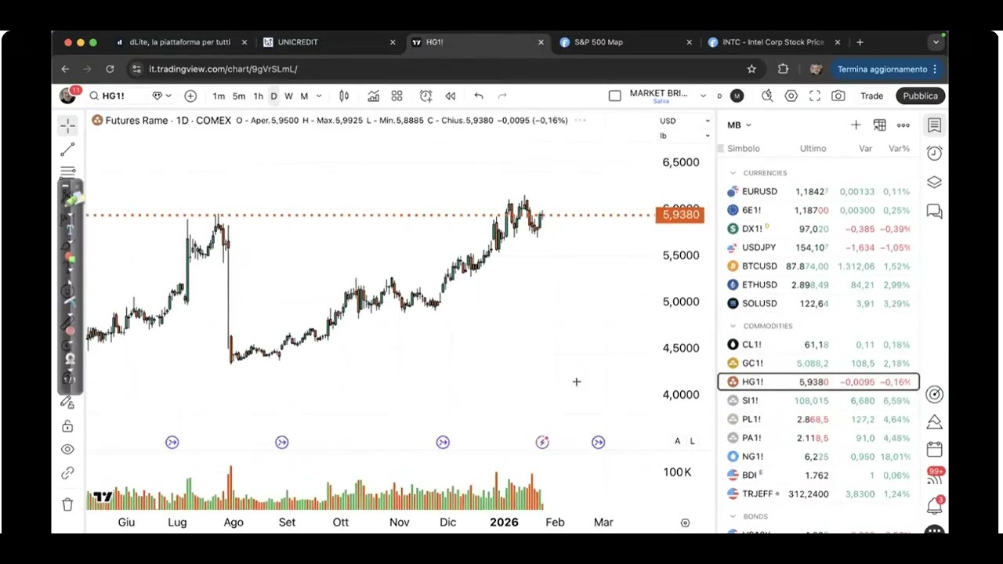This screenshot has height=564, width=1003.
Task: Undo the last chart action
Action: tap(479, 96)
